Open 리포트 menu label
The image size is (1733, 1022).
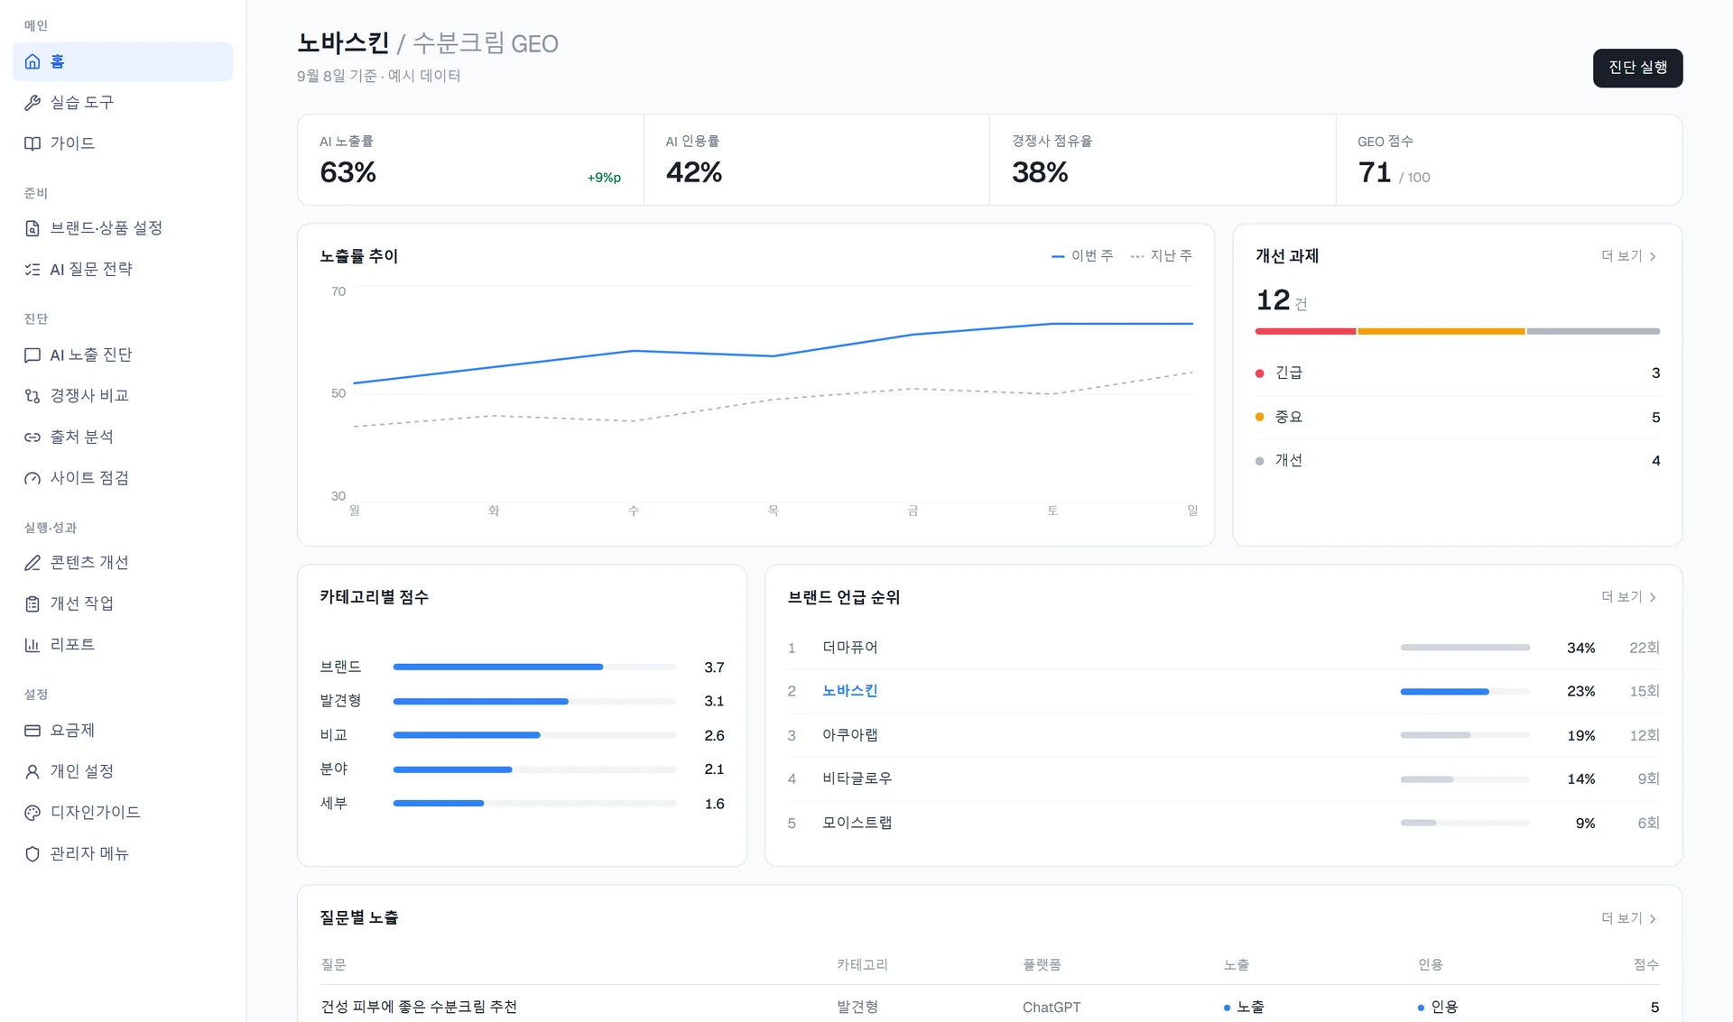[72, 645]
